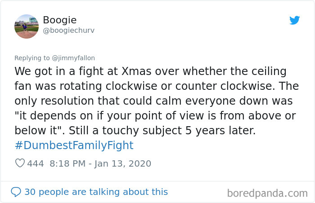Screen dimensions: 315x203
Task: Like the tweet with the heart icon
Action: [20, 163]
